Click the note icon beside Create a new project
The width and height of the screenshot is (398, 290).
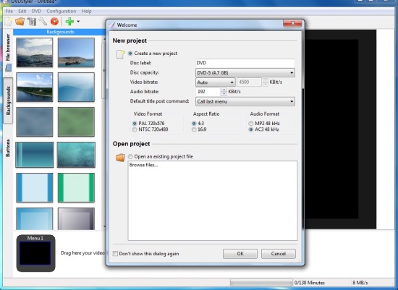tap(120, 54)
